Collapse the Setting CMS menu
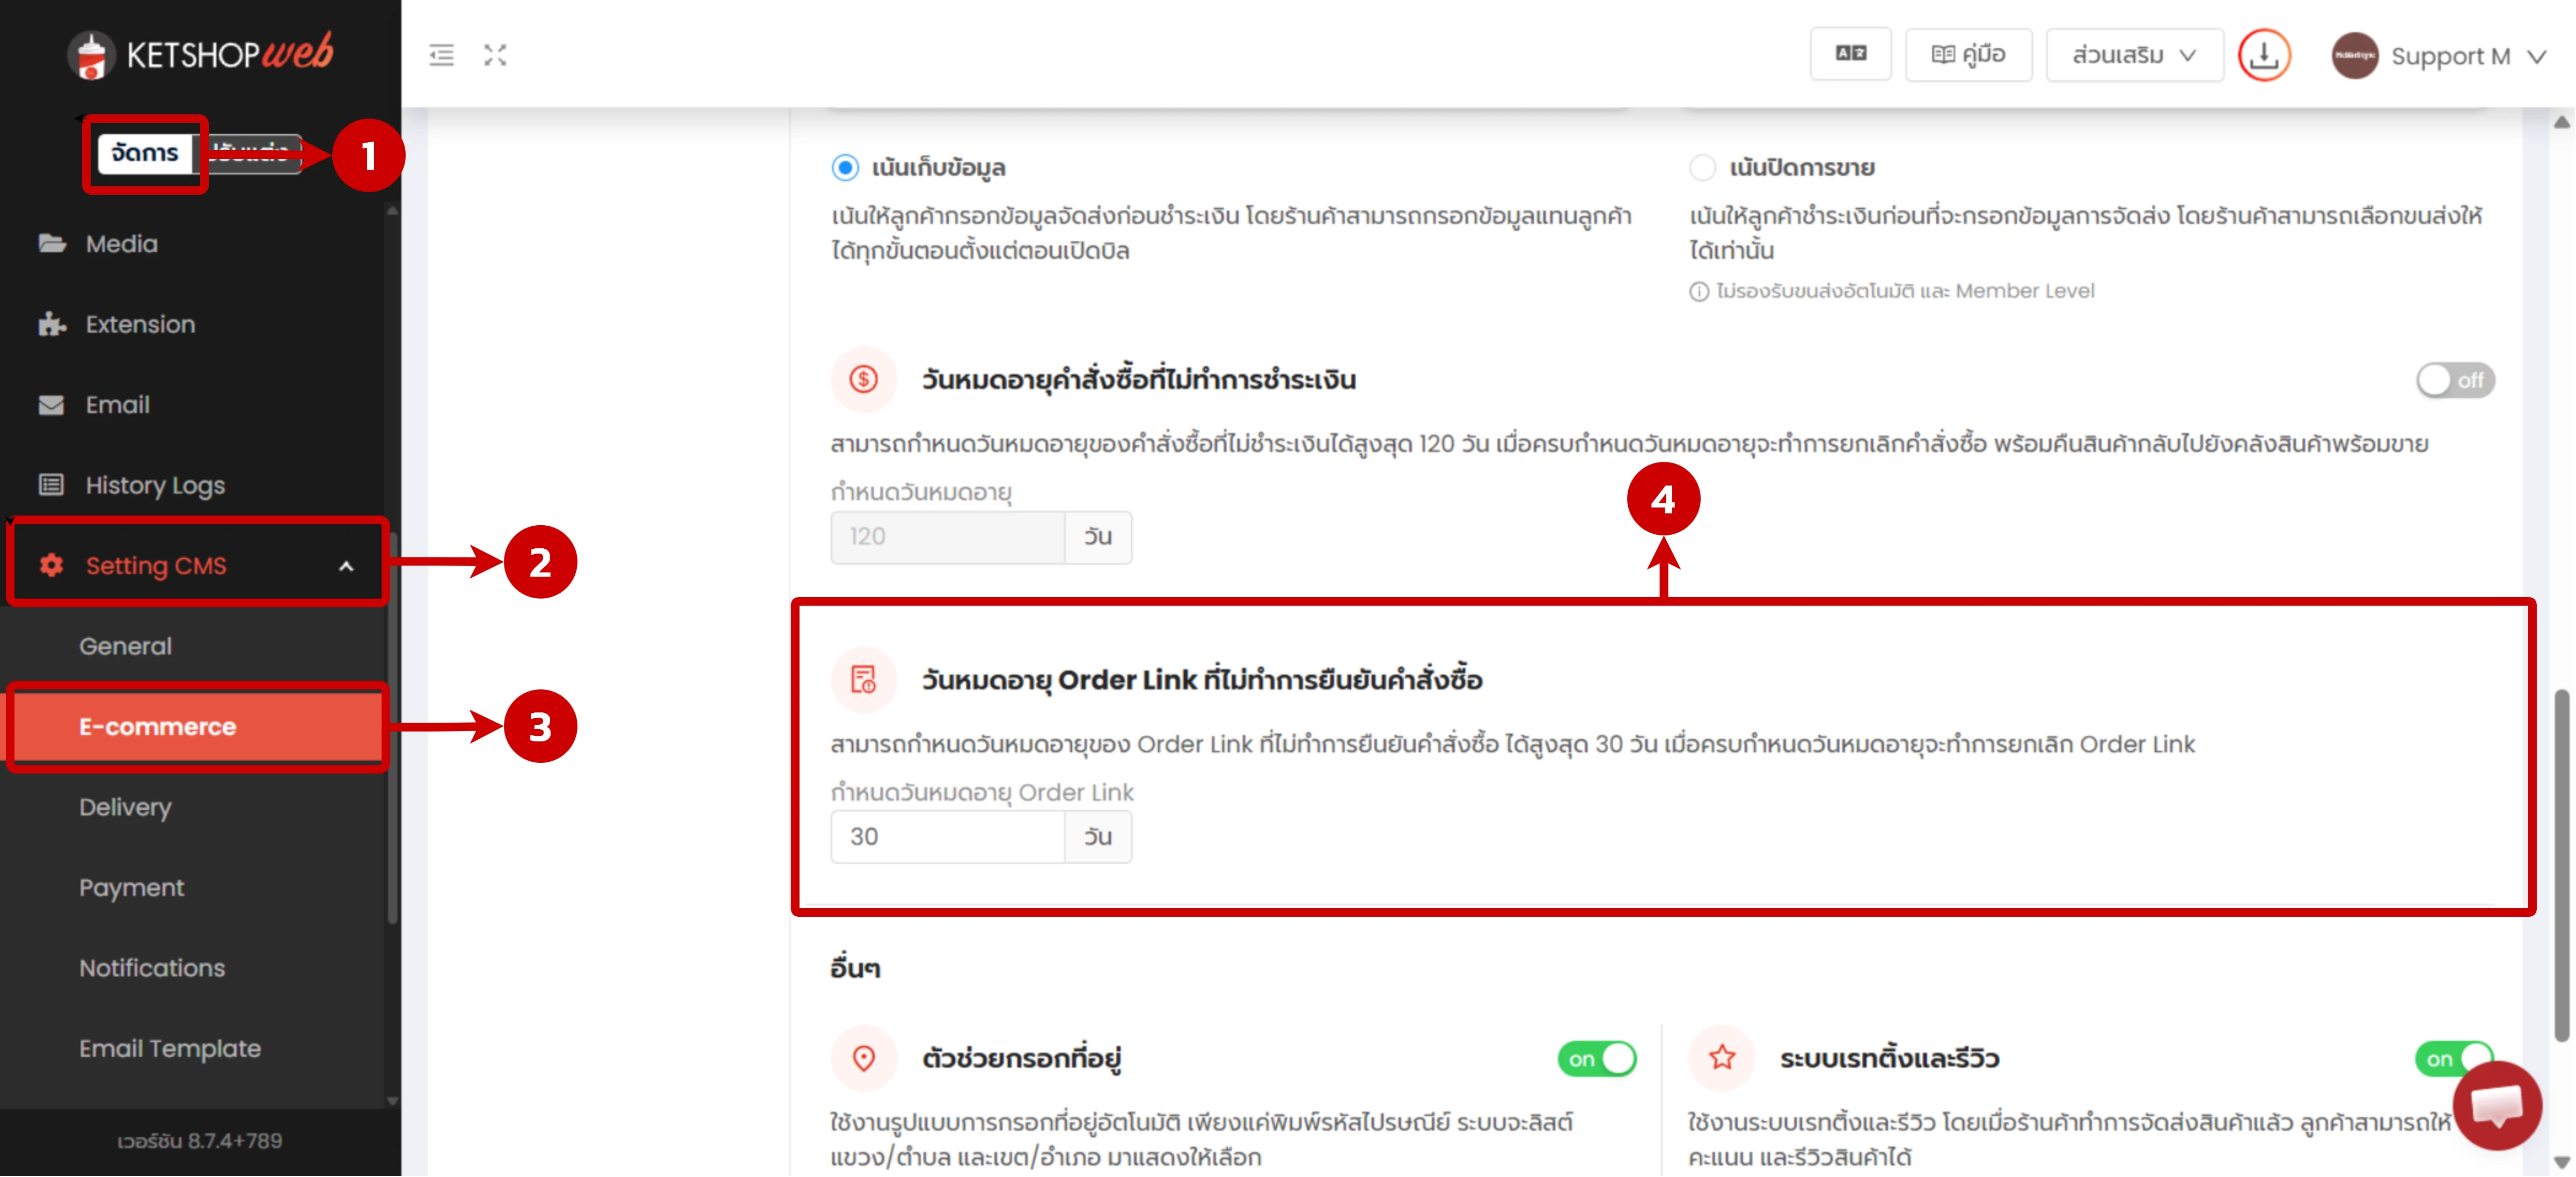2576x1177 pixels. [x=348, y=565]
